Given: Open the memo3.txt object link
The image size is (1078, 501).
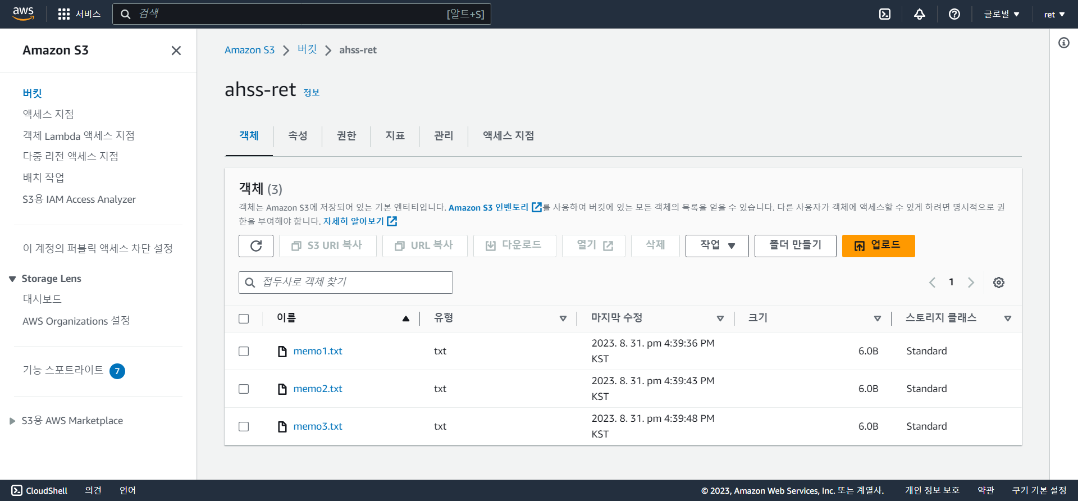Looking at the screenshot, I should coord(318,426).
